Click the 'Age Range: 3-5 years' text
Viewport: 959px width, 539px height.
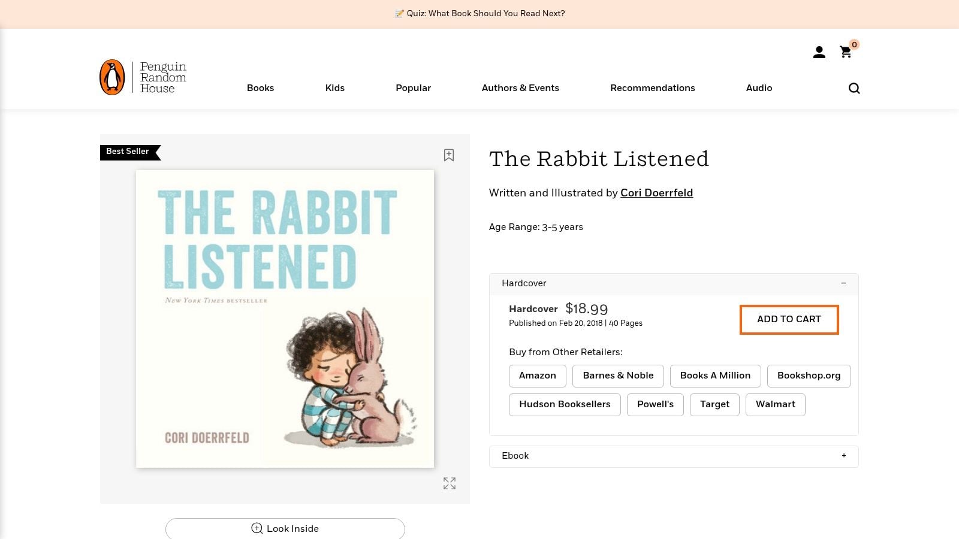(x=536, y=227)
